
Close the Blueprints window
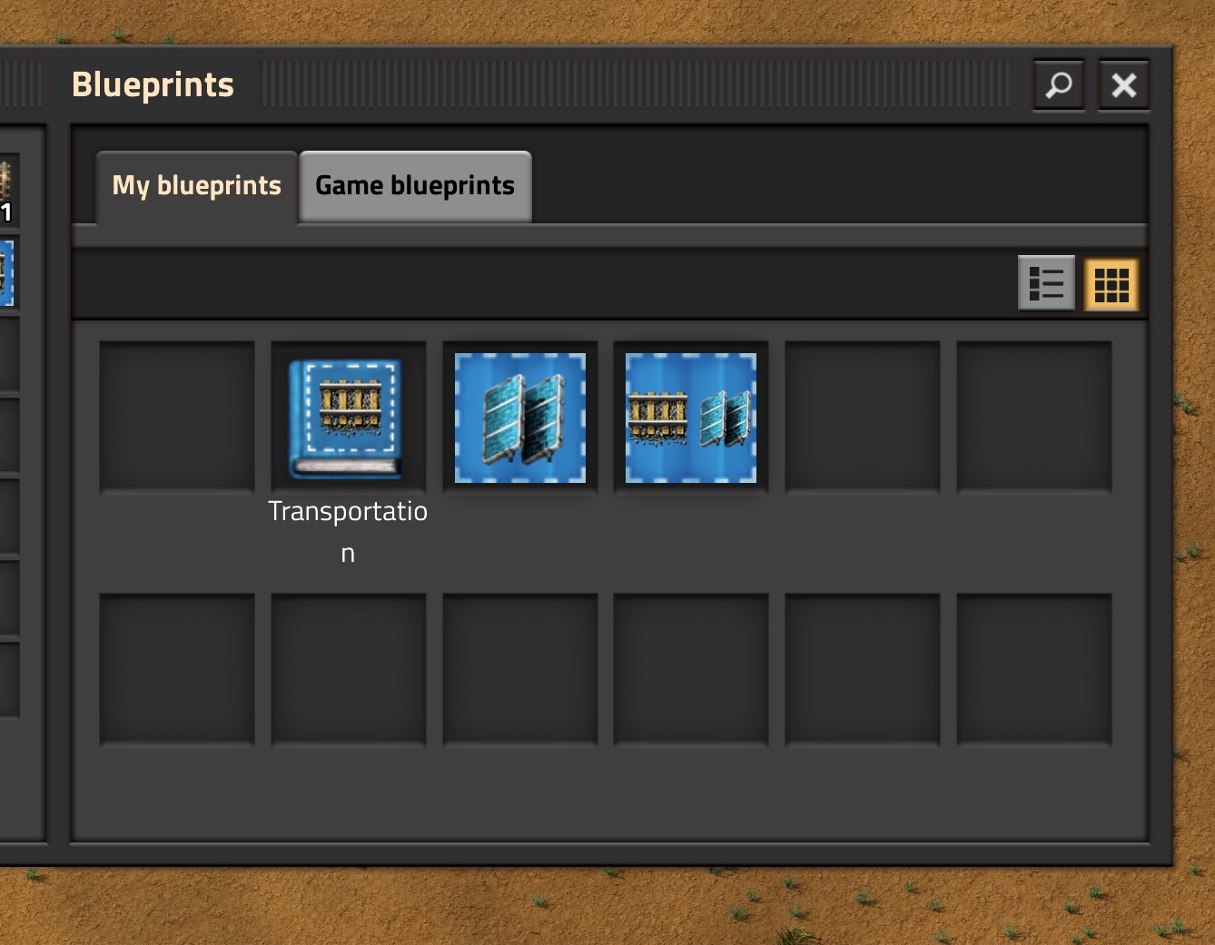1124,85
